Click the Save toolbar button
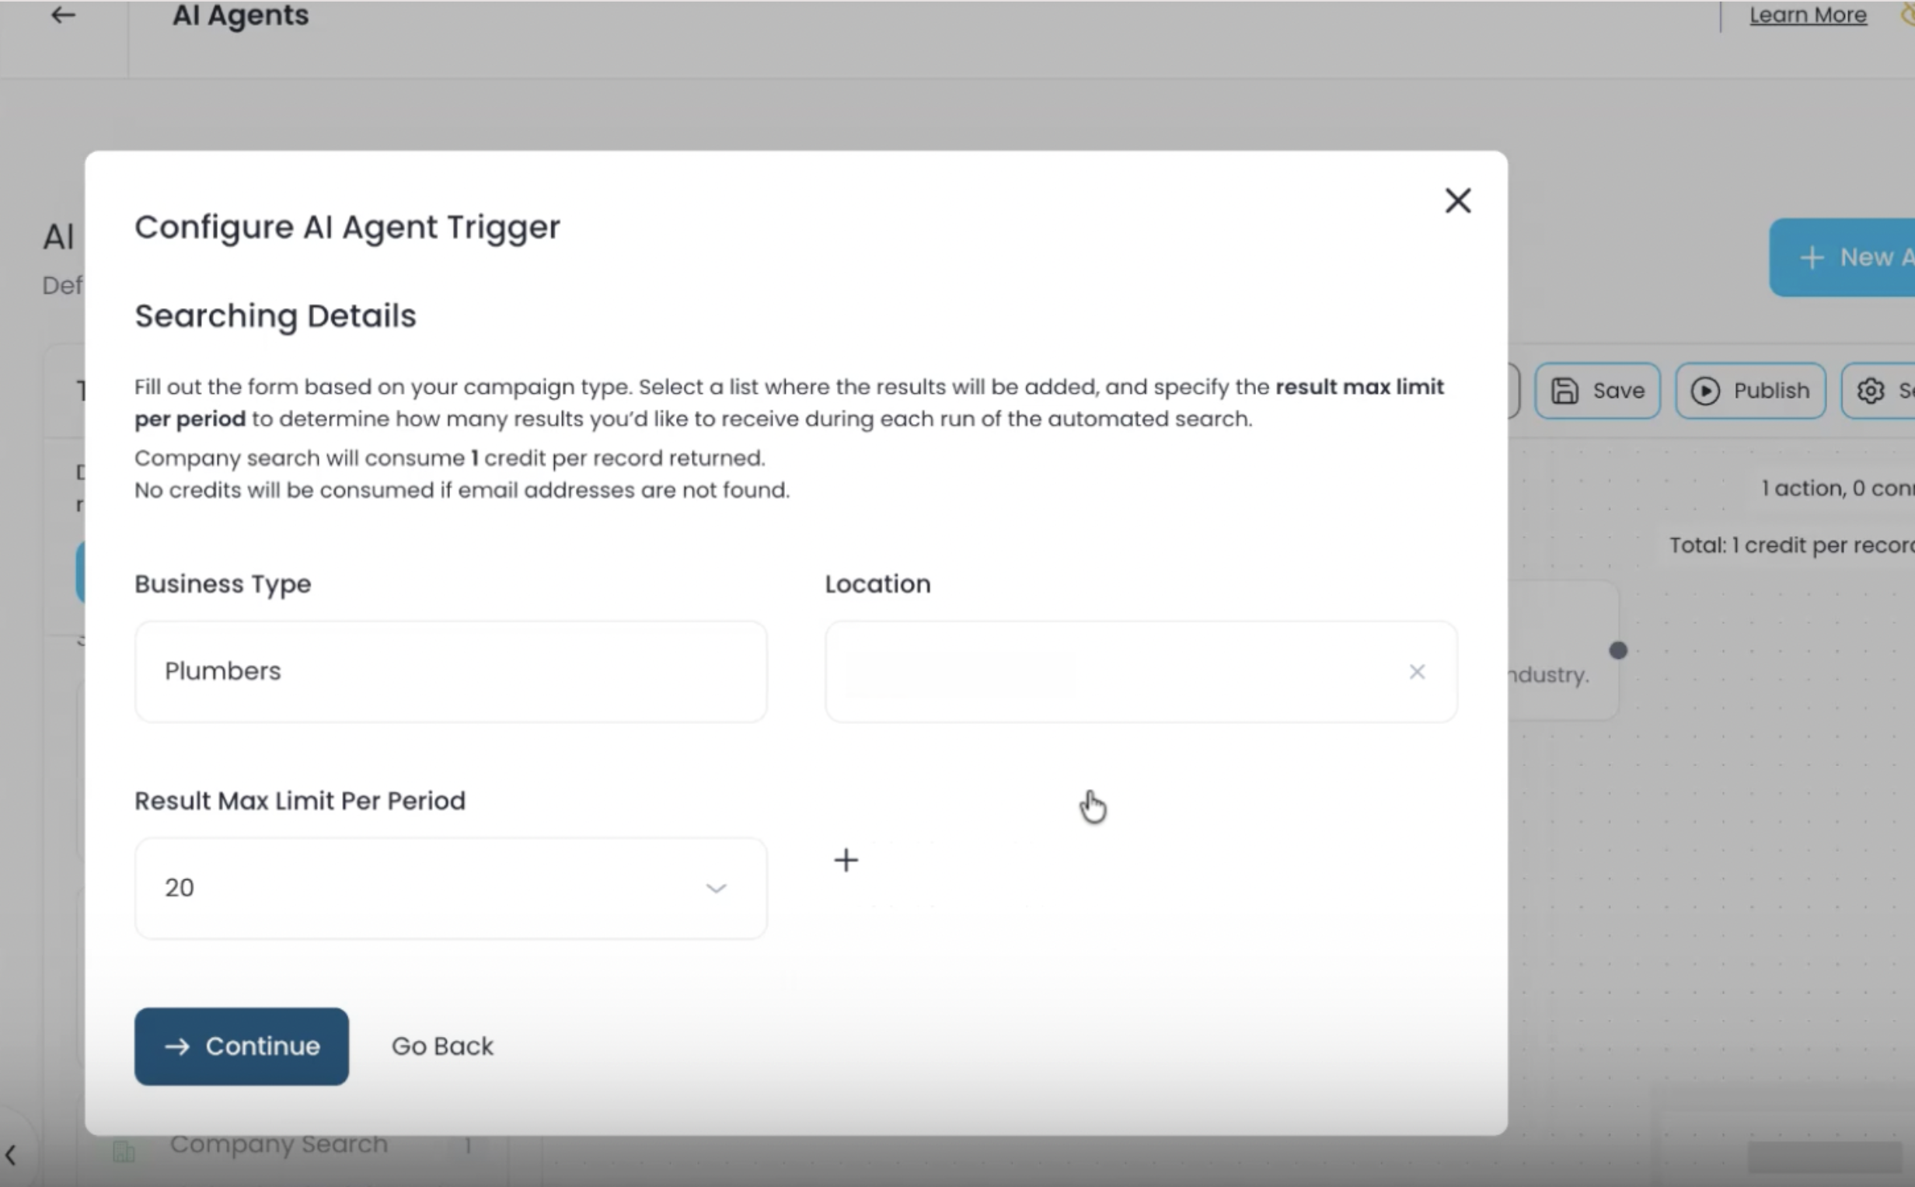The width and height of the screenshot is (1915, 1187). tap(1597, 390)
